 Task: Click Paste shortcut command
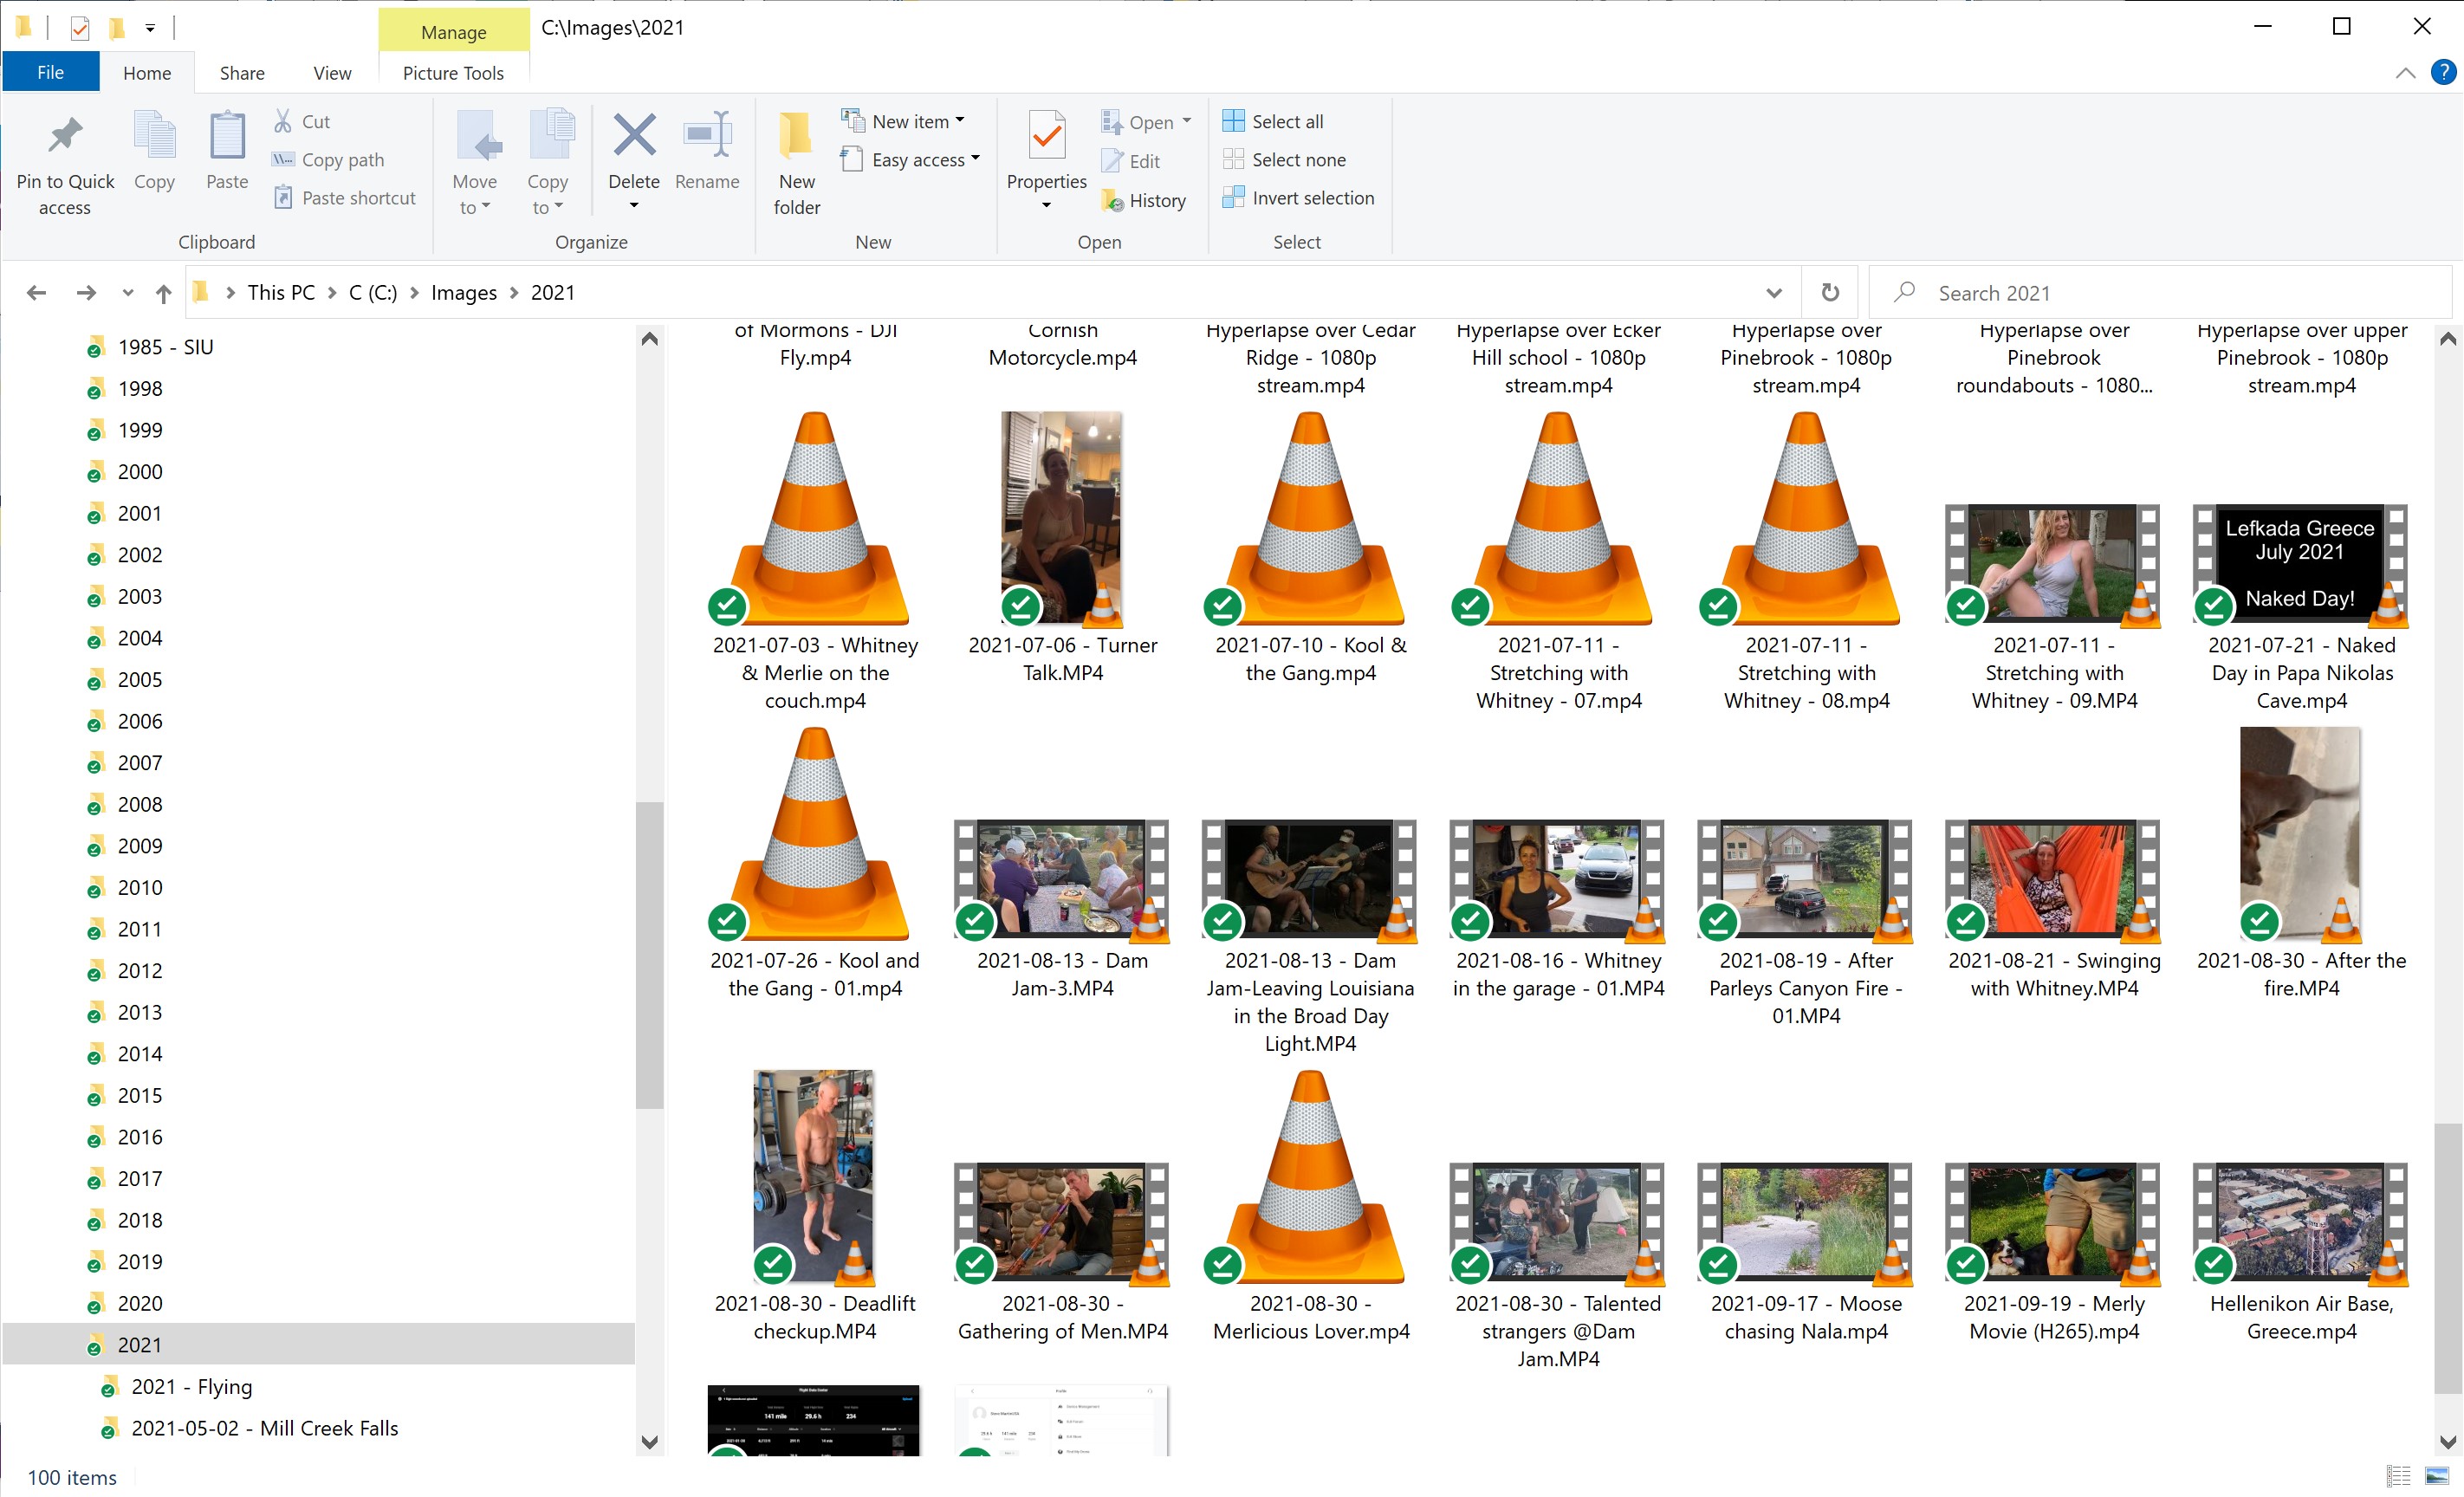(x=345, y=197)
